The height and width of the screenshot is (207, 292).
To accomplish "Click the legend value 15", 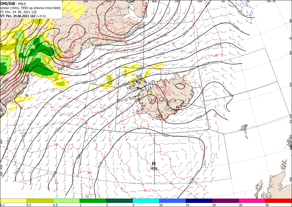I will coord(187,205).
